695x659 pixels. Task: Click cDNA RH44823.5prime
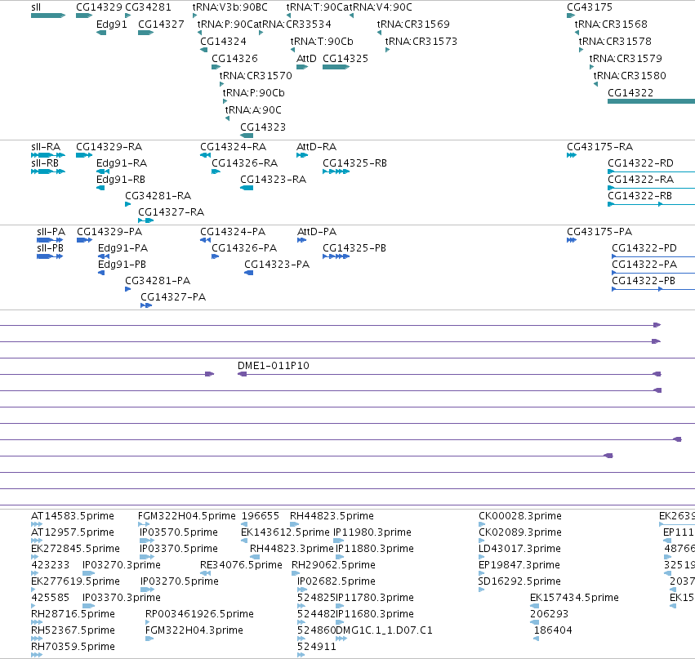tap(294, 524)
